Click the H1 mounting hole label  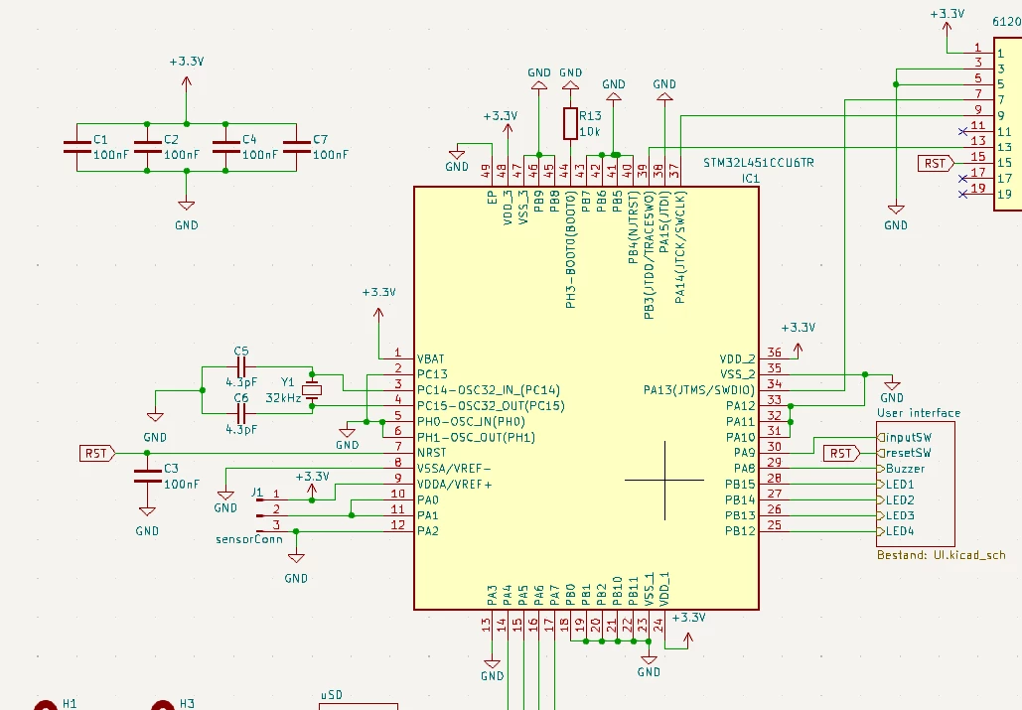(70, 703)
